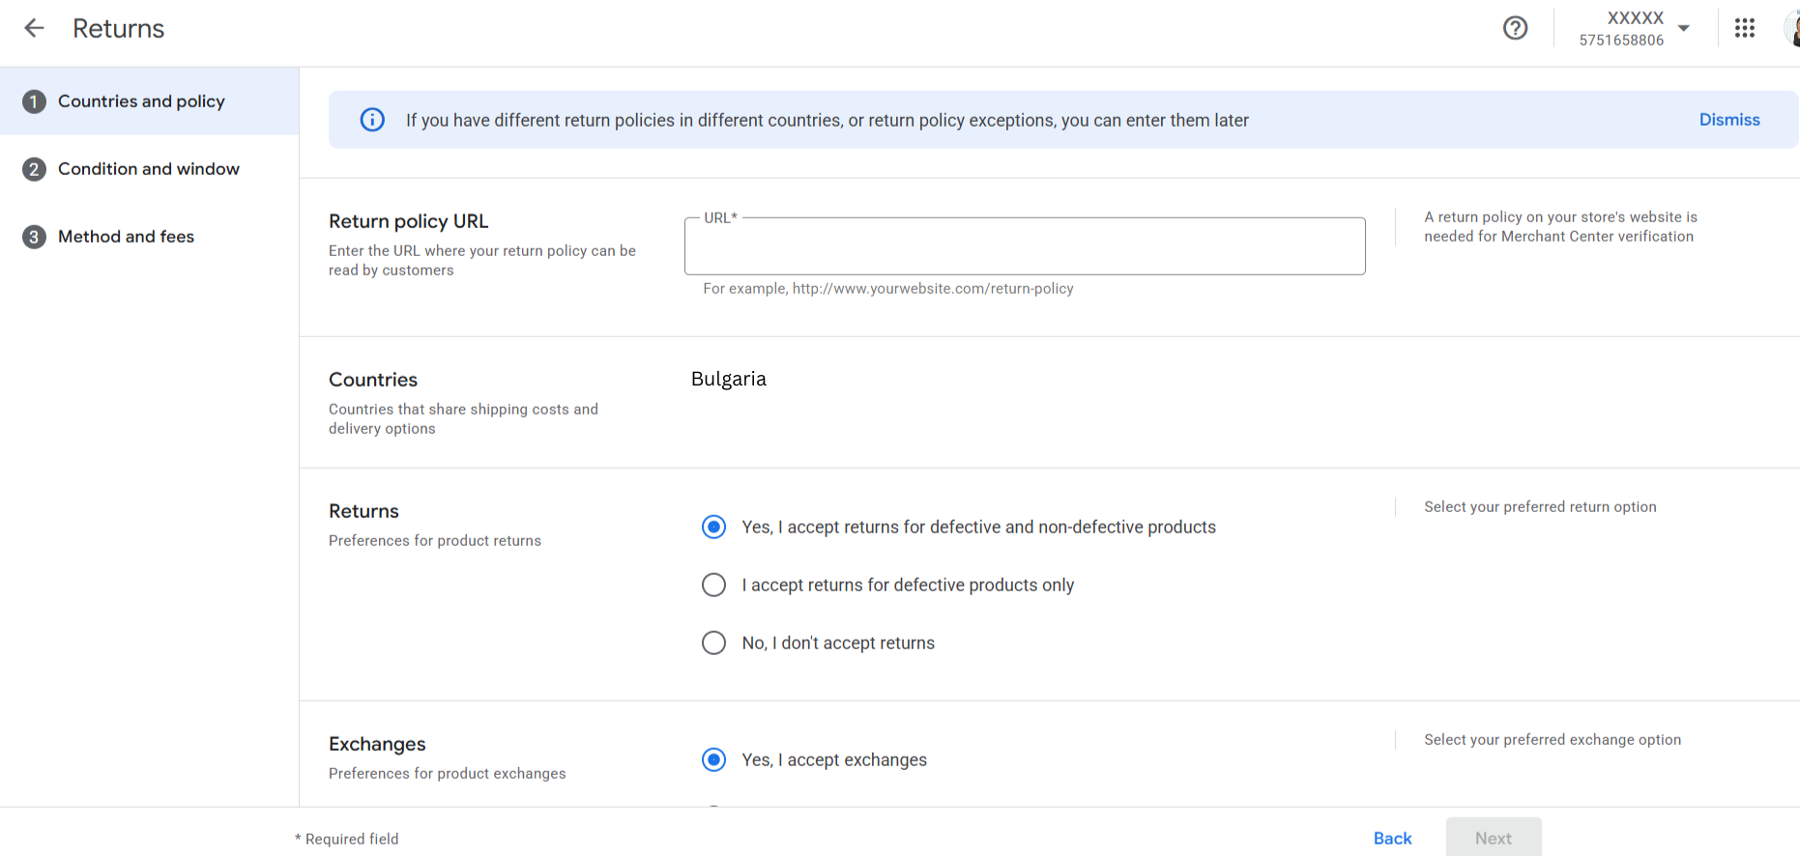Image resolution: width=1800 pixels, height=856 pixels.
Task: Open the Countries and policy step
Action: [150, 101]
